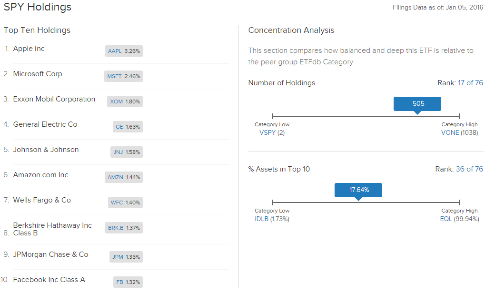Open the WFC ticker badge

click(x=117, y=203)
